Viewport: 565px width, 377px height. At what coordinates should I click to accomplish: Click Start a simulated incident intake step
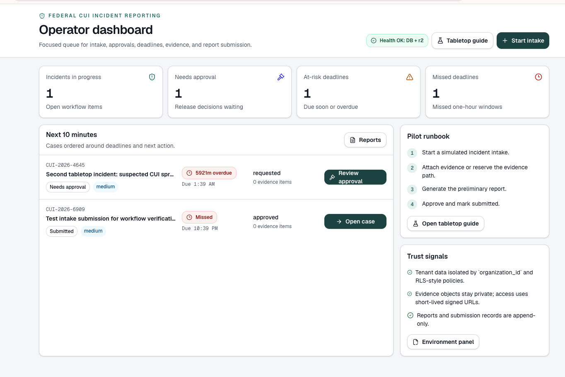(466, 152)
